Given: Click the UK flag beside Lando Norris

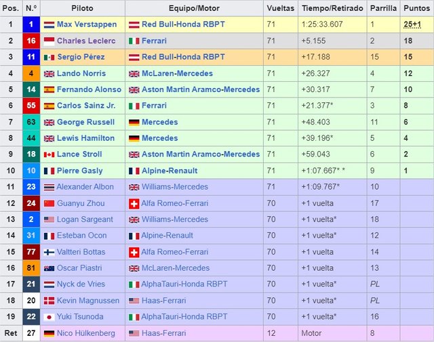Looking at the screenshot, I should tap(49, 74).
